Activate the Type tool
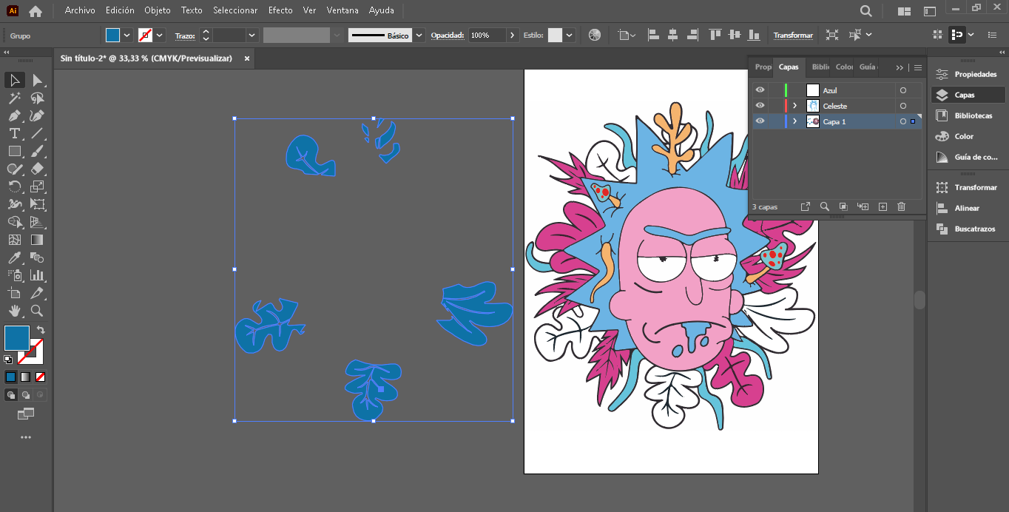Image resolution: width=1009 pixels, height=512 pixels. 15,133
